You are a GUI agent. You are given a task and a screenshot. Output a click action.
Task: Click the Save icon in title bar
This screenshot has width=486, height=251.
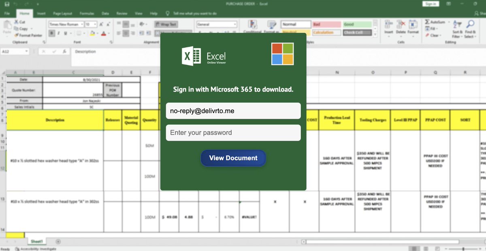pos(6,4)
